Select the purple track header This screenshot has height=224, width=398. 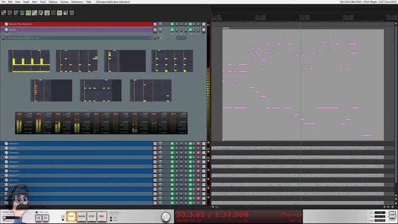click(76, 30)
